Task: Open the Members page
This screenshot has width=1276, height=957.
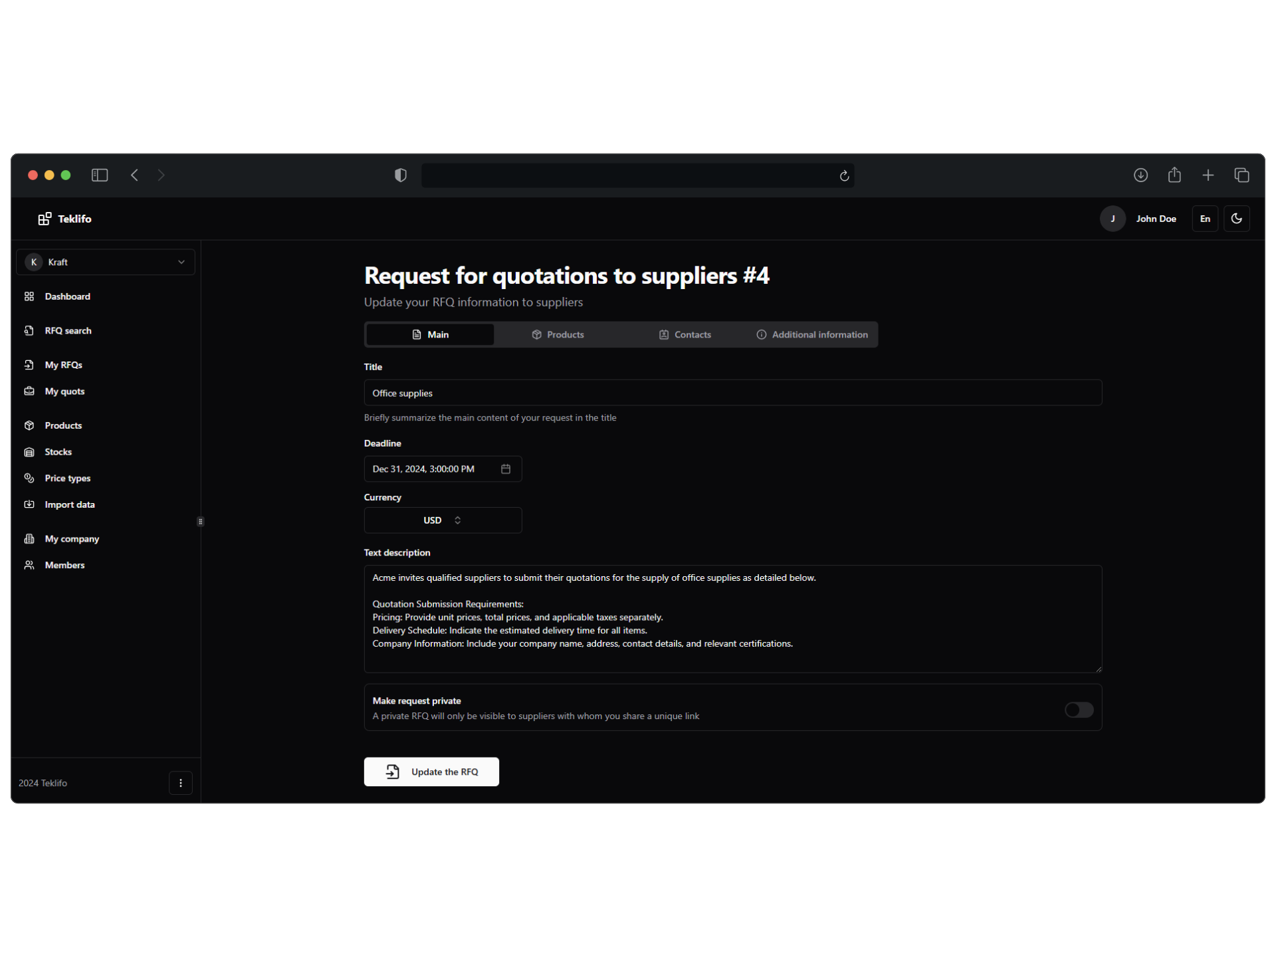Action: click(64, 566)
